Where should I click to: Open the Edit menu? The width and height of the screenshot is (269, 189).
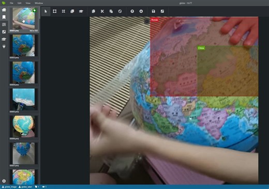coord(19,3)
